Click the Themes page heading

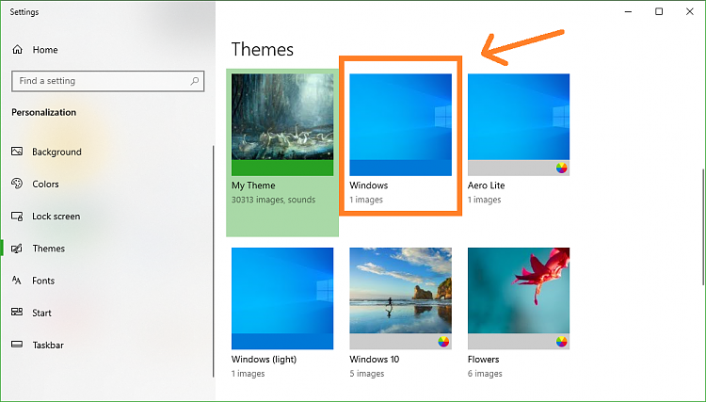[x=262, y=49]
